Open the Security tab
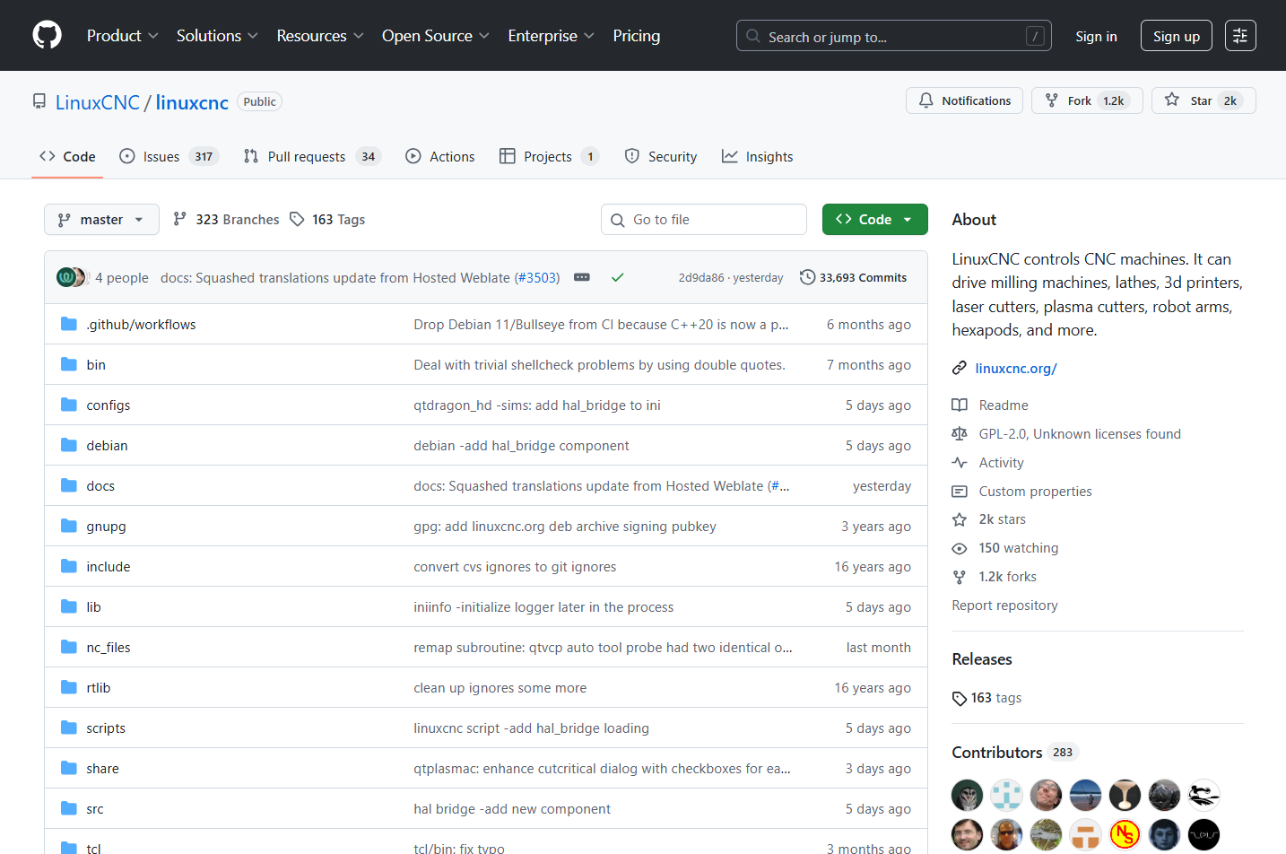The image size is (1286, 854). (x=661, y=156)
